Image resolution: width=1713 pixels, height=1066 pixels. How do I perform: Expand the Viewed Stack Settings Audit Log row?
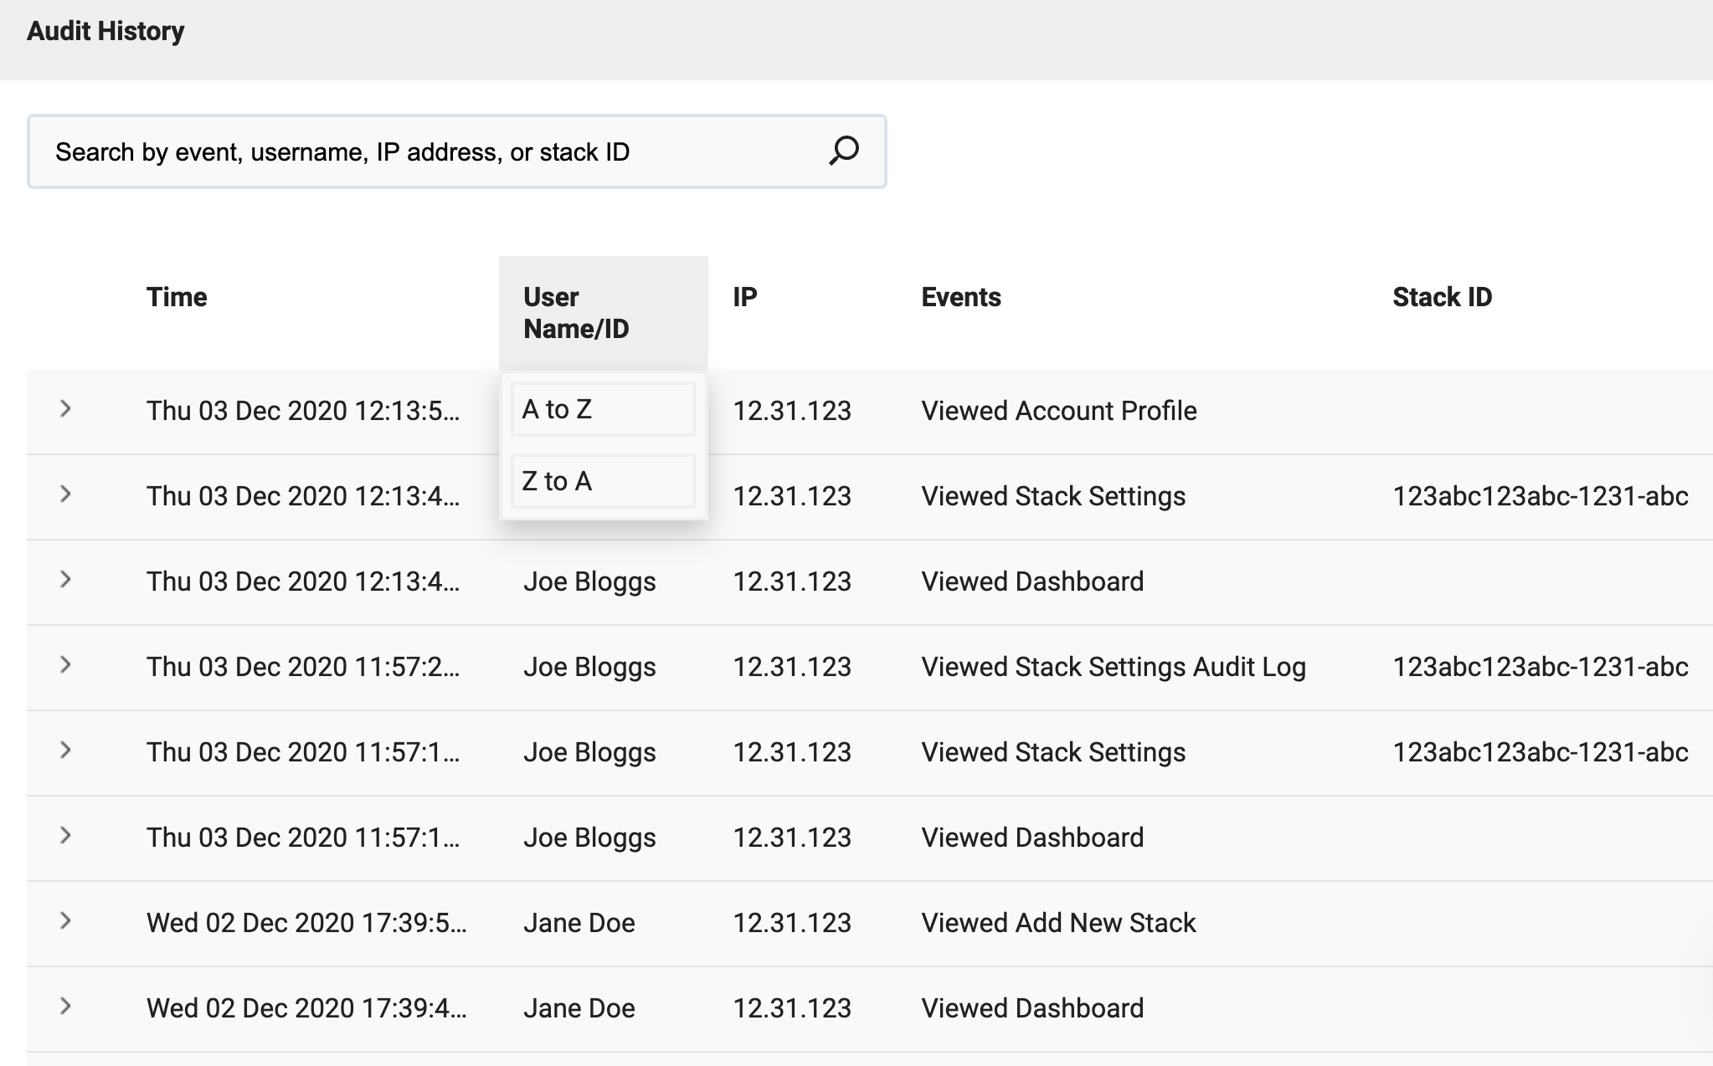click(x=65, y=665)
